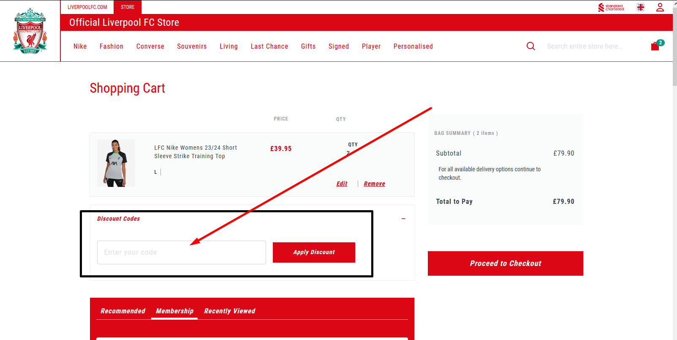Click the discount code input field
This screenshot has height=340, width=677.
[x=181, y=252]
